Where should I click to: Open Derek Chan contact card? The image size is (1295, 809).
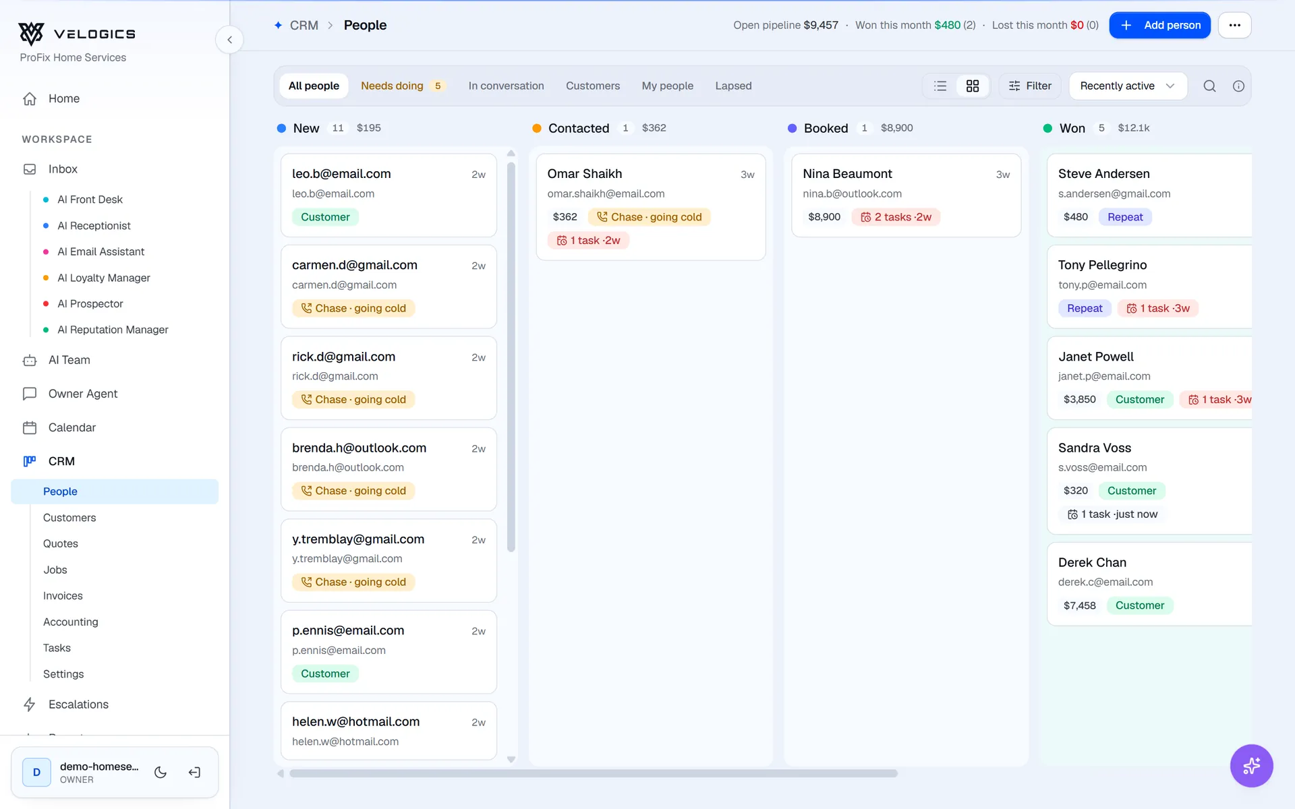point(1149,585)
